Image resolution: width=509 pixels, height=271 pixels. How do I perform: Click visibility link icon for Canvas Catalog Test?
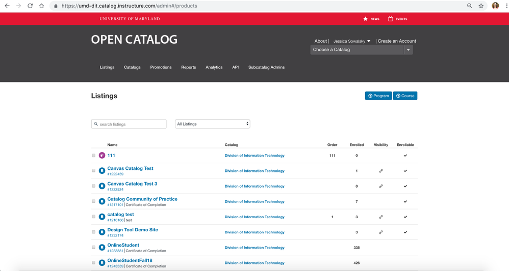[x=381, y=171]
